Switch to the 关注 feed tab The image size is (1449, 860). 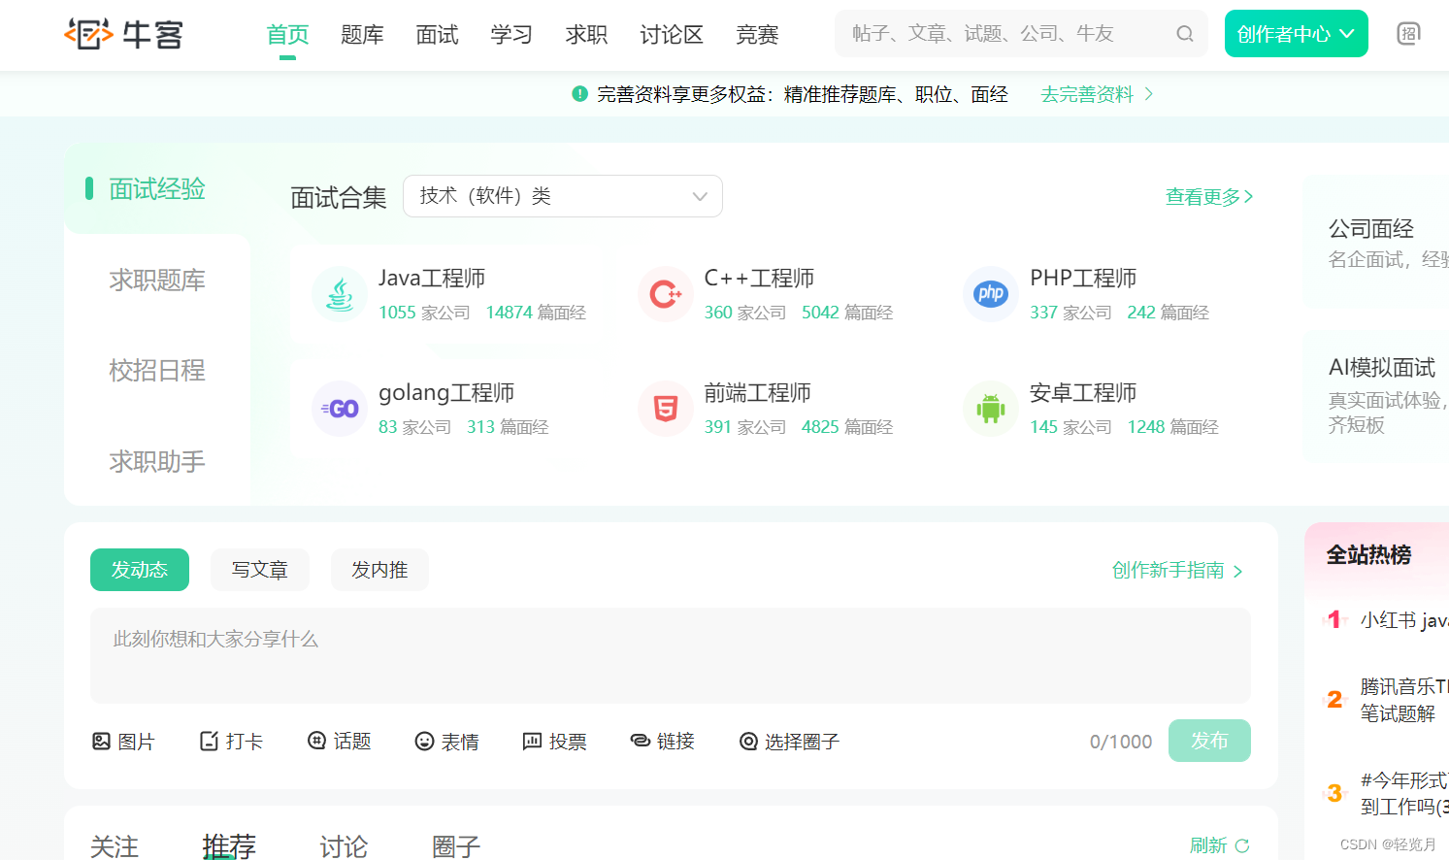pyautogui.click(x=115, y=846)
